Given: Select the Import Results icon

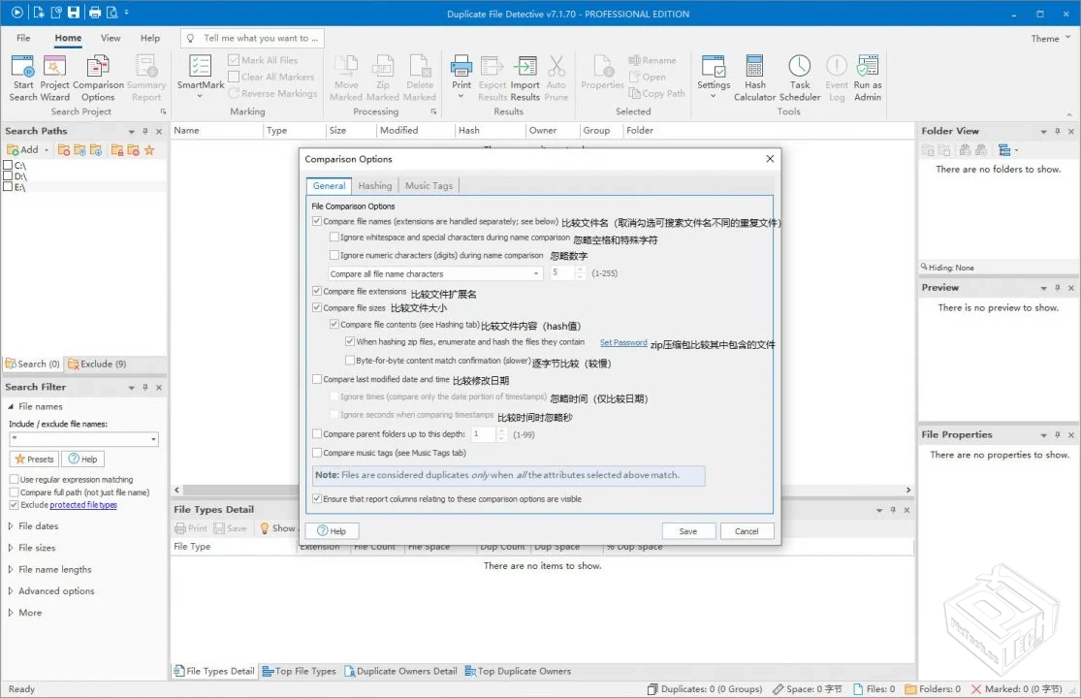Looking at the screenshot, I should tap(525, 72).
